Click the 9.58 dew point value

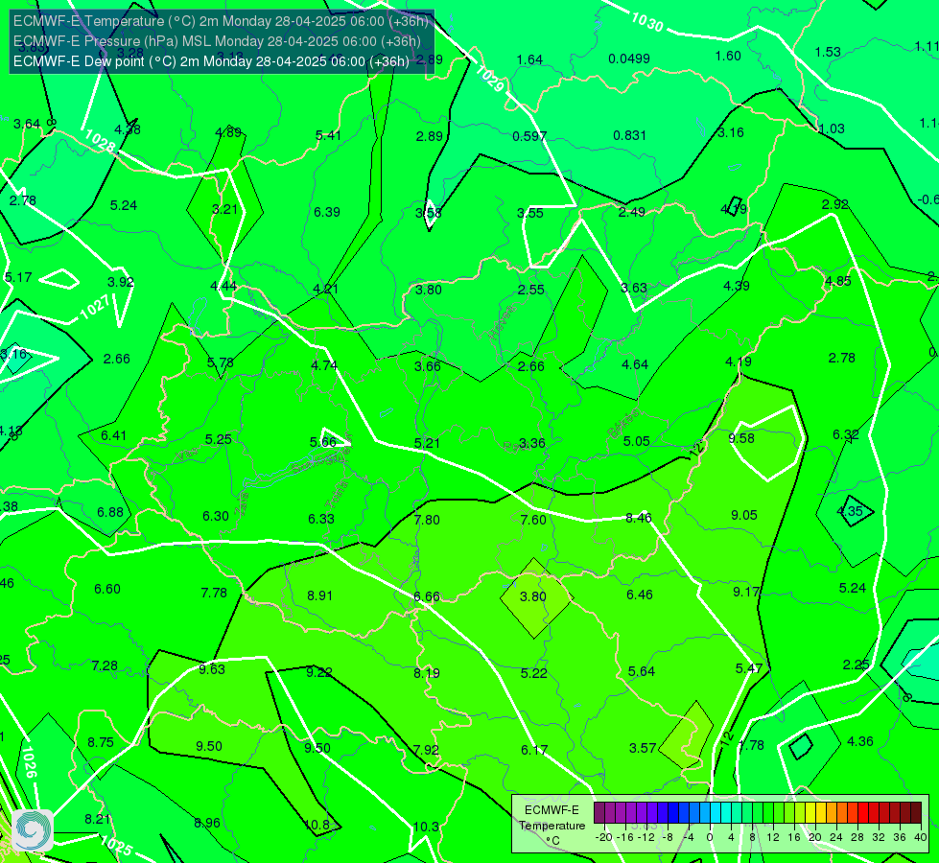[741, 438]
